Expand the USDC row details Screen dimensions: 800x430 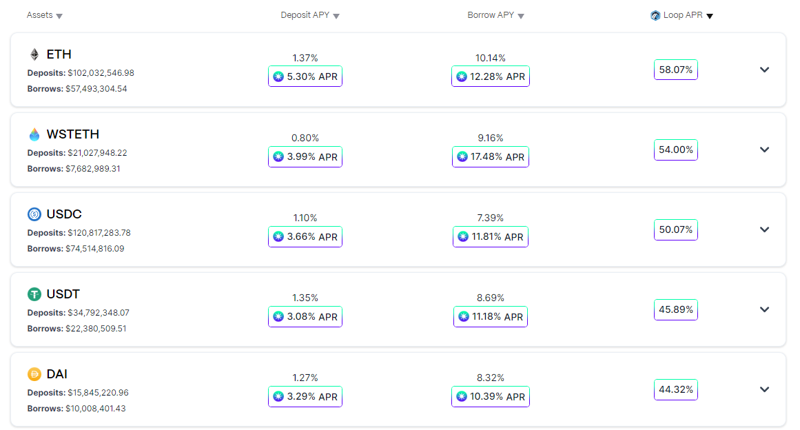764,229
